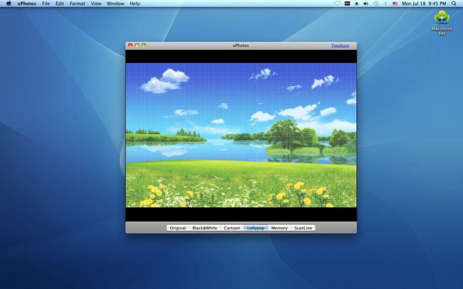Click the eject icon in menu bar
Screen dimensions: 463x289
pos(357,3)
